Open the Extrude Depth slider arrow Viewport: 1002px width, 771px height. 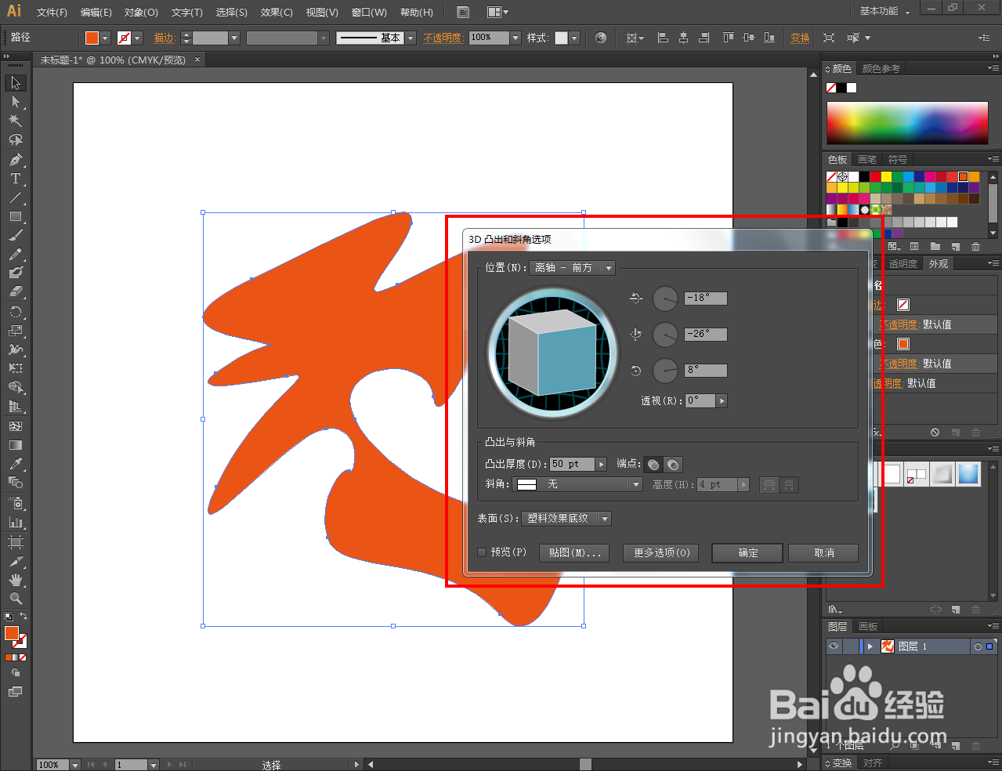click(x=601, y=465)
